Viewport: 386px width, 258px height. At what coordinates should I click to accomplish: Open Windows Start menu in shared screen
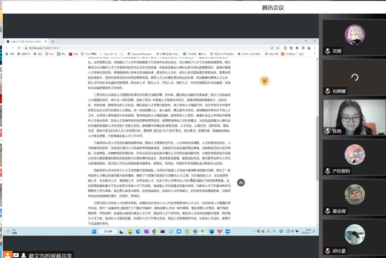point(94,232)
